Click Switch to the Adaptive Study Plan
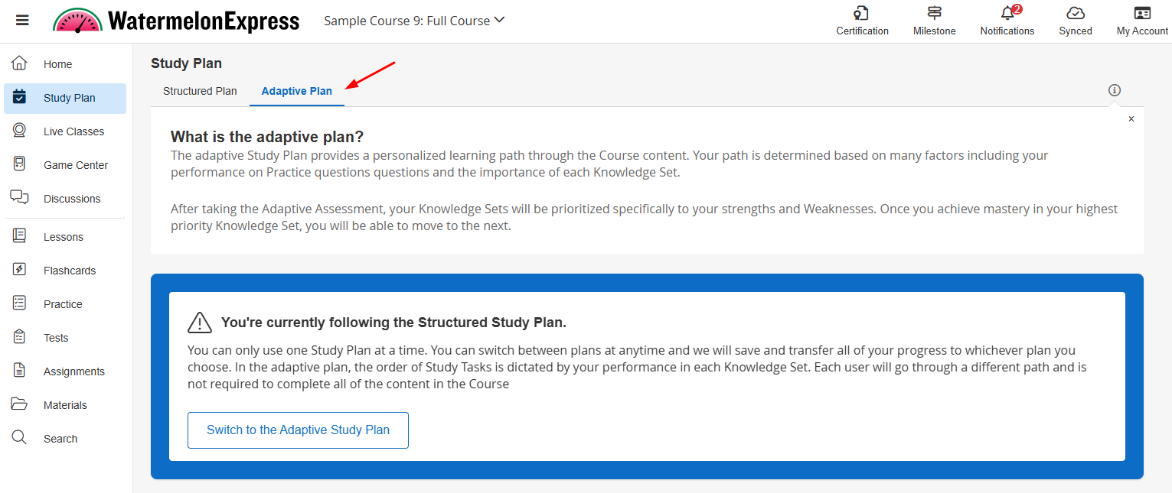1172x493 pixels. [x=298, y=430]
